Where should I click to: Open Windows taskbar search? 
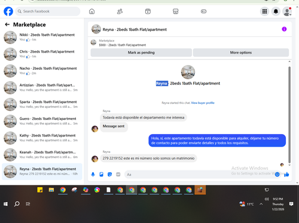click(x=17, y=204)
